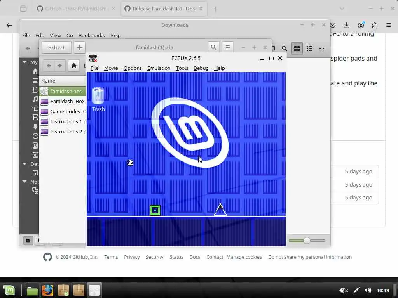Viewport: 398px width, 298px height.
Task: Go back in the archive manager
Action: coord(49,66)
